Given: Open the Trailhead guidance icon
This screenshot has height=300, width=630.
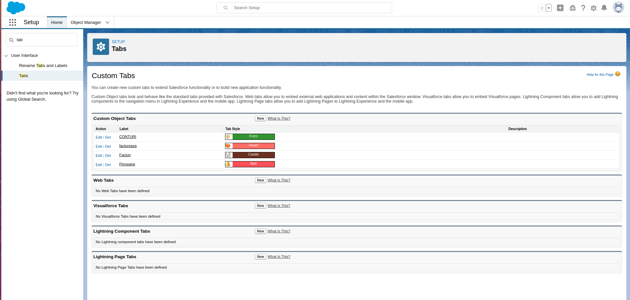Looking at the screenshot, I should coord(572,8).
